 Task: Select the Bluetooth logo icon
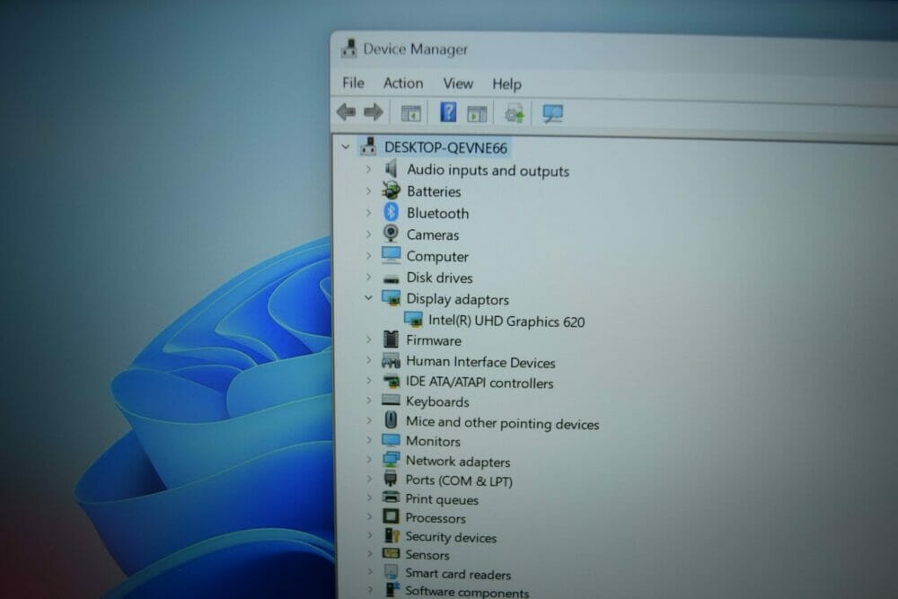[392, 213]
